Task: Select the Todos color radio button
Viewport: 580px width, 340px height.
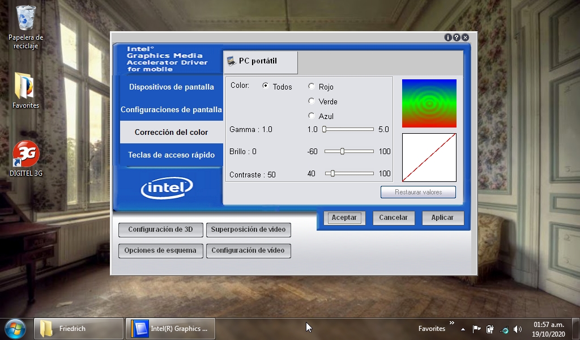Action: [265, 86]
